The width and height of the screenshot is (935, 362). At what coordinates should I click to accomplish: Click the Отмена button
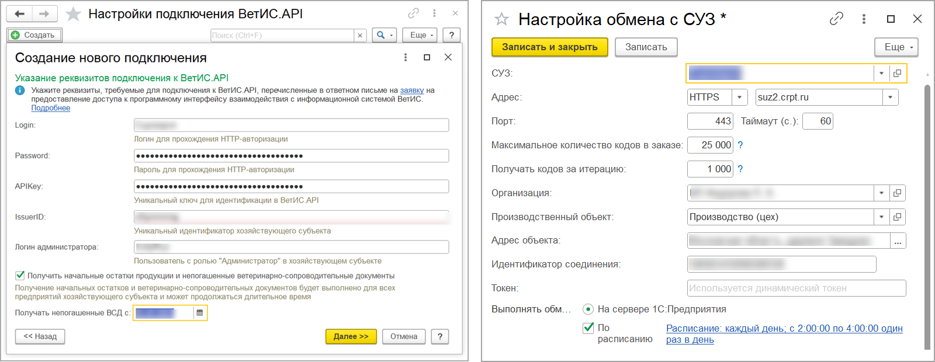(404, 336)
